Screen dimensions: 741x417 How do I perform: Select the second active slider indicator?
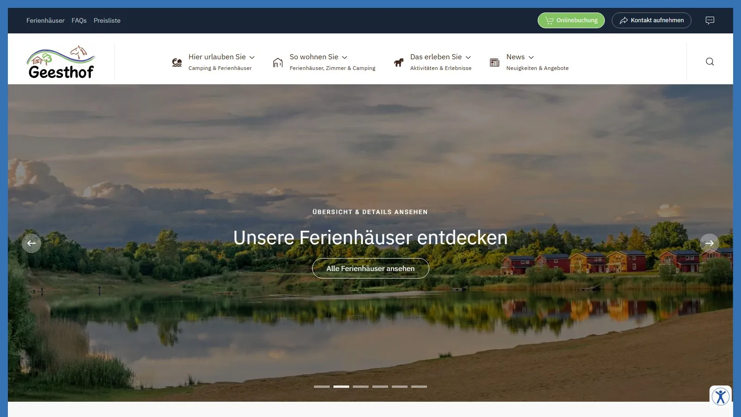pos(341,386)
